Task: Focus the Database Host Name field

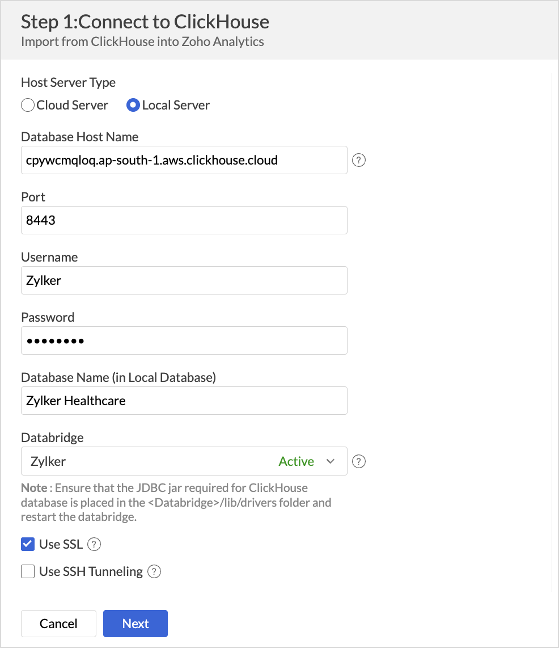Action: pos(184,160)
